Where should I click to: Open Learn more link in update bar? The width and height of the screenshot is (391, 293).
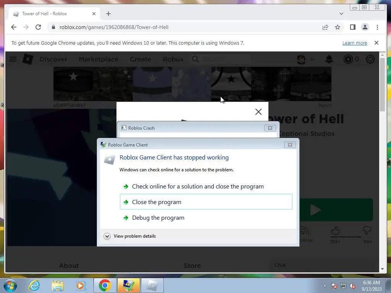tap(355, 43)
